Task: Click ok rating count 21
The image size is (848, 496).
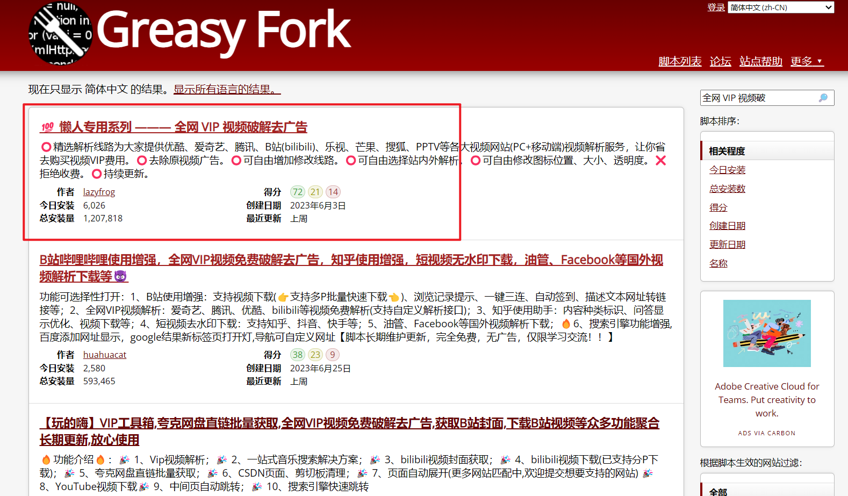Action: tap(315, 192)
